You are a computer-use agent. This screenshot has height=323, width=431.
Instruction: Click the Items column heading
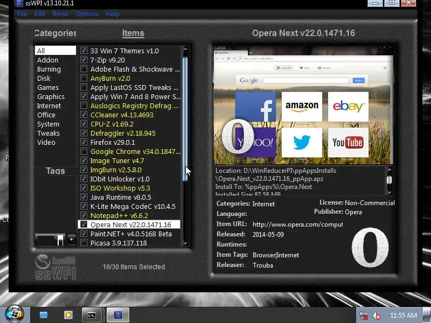point(133,33)
